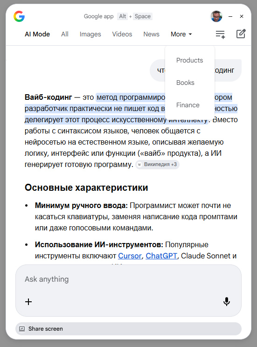Click the Google logo icon
The image size is (257, 347).
19,16
